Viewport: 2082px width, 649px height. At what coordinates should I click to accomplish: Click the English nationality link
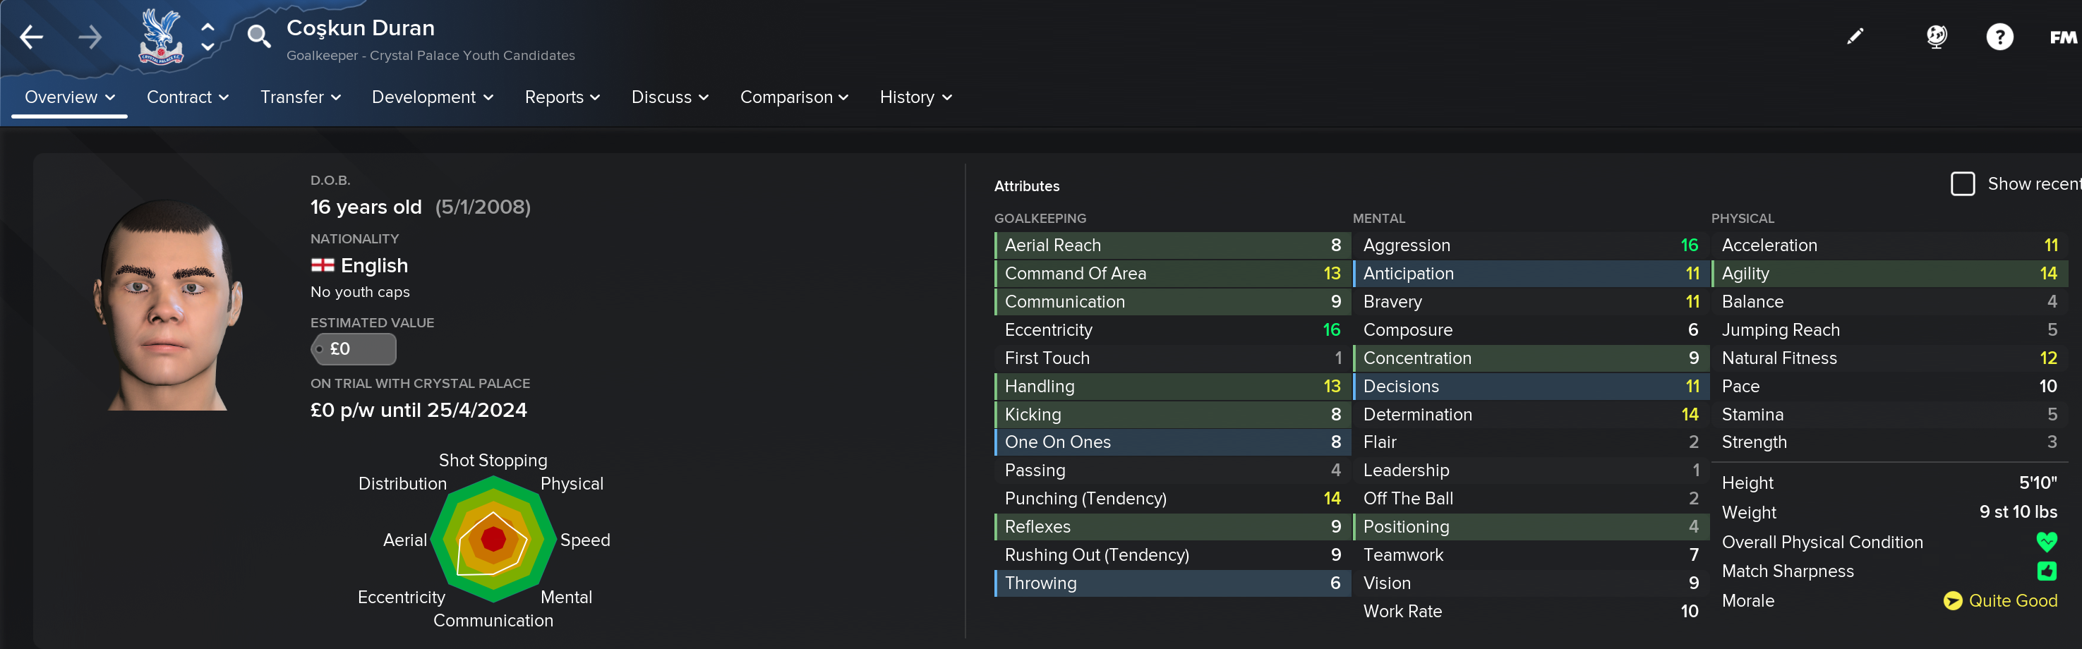pos(373,266)
